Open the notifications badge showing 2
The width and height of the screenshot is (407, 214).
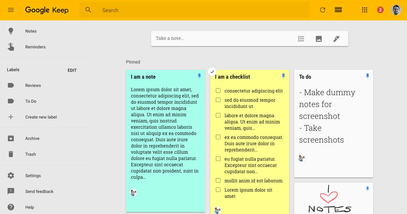[x=380, y=10]
